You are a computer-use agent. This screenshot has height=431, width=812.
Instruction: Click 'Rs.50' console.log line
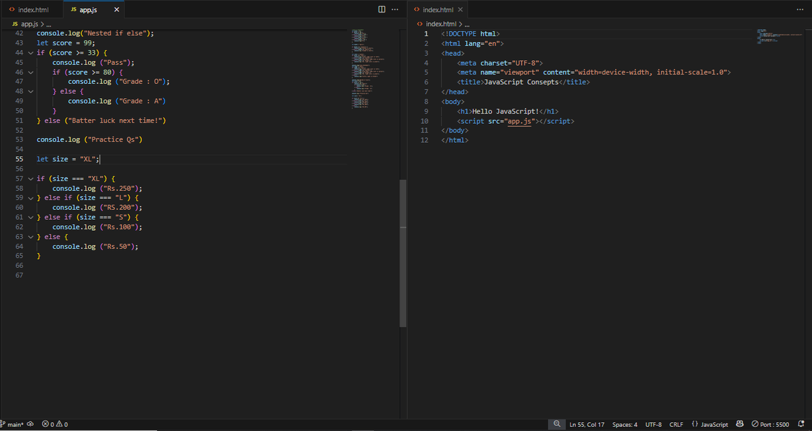[x=96, y=247]
